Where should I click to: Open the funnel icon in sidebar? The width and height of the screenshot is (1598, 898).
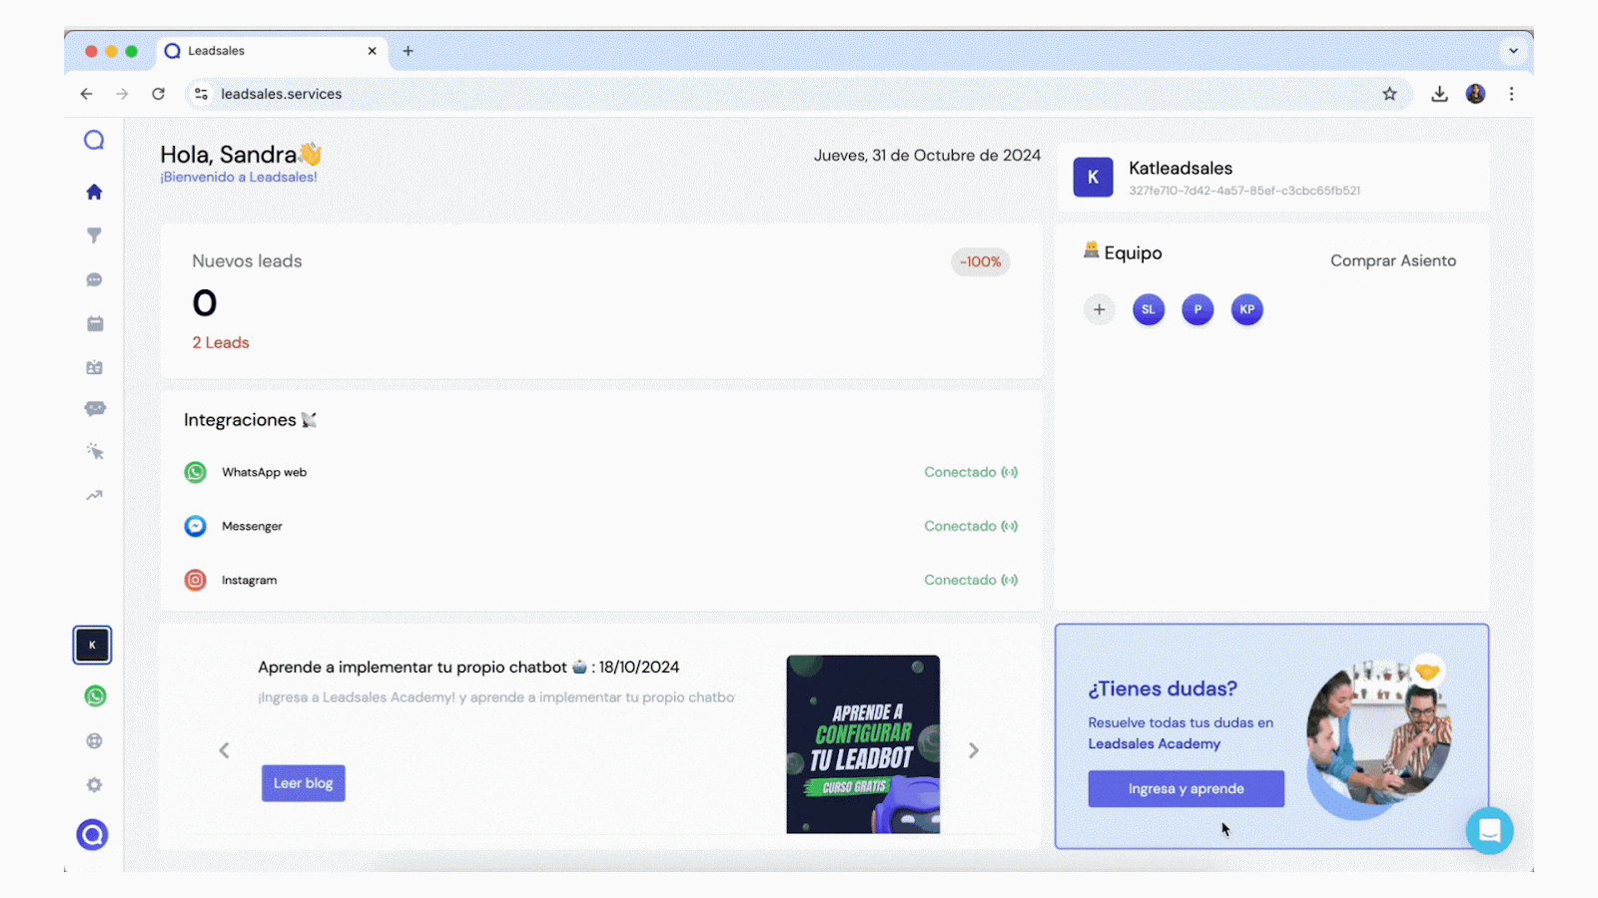click(94, 235)
